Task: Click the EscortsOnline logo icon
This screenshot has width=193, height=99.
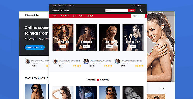Action: click(x=26, y=15)
